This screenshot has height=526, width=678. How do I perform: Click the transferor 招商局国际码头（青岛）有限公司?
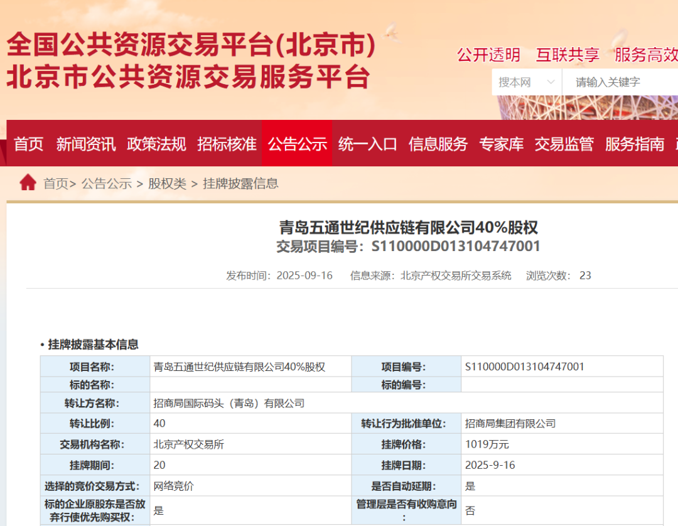tap(229, 403)
